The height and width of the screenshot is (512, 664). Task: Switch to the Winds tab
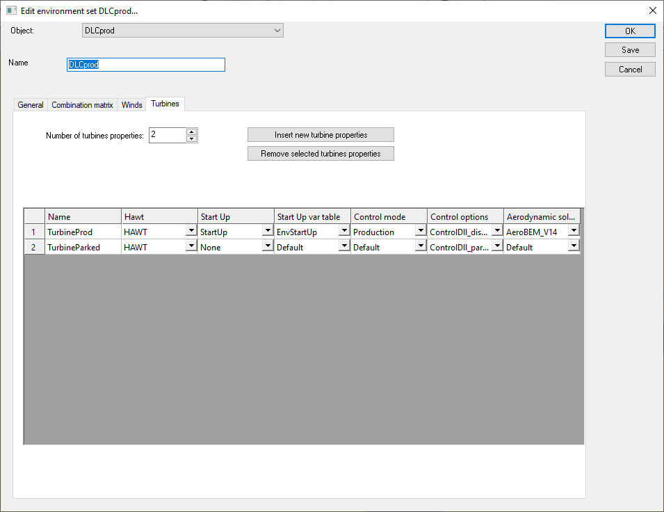pyautogui.click(x=132, y=105)
